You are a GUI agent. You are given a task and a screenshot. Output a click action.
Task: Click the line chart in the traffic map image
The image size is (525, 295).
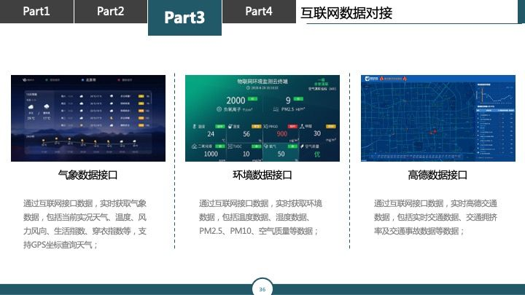coord(495,95)
